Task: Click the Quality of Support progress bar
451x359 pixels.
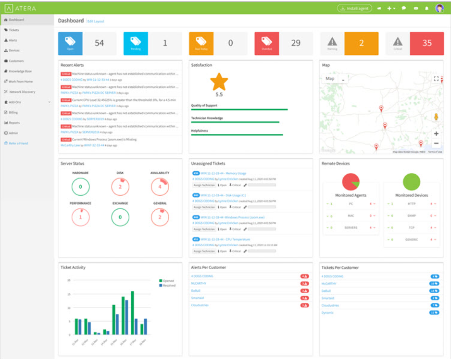Action: (239, 109)
